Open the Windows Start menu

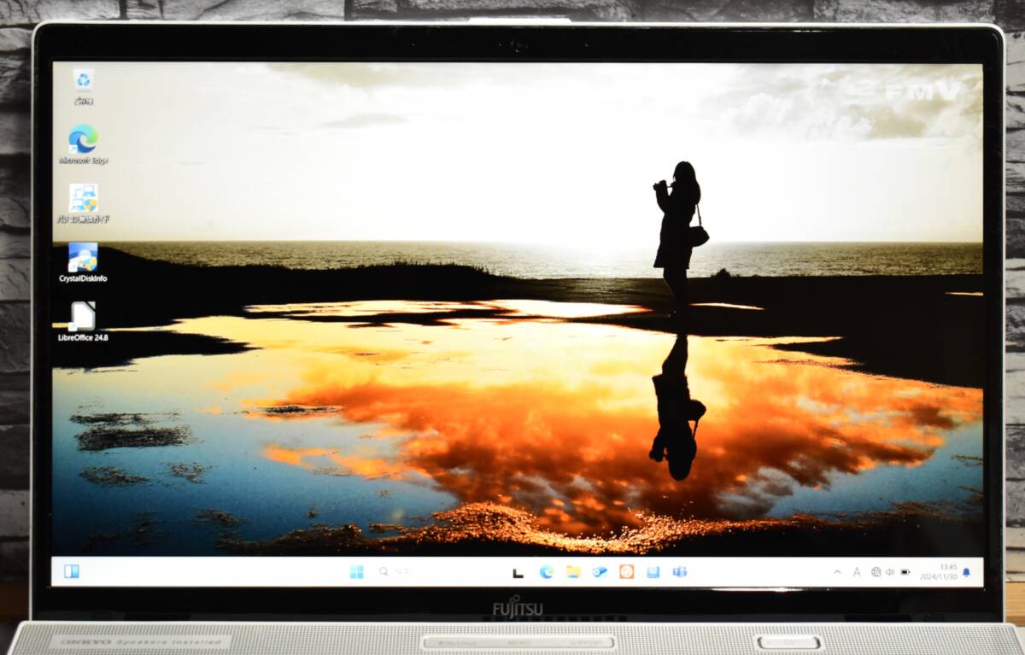click(x=357, y=572)
